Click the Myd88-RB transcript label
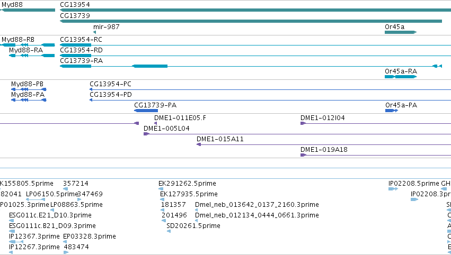The width and height of the screenshot is (451, 255). [18, 39]
